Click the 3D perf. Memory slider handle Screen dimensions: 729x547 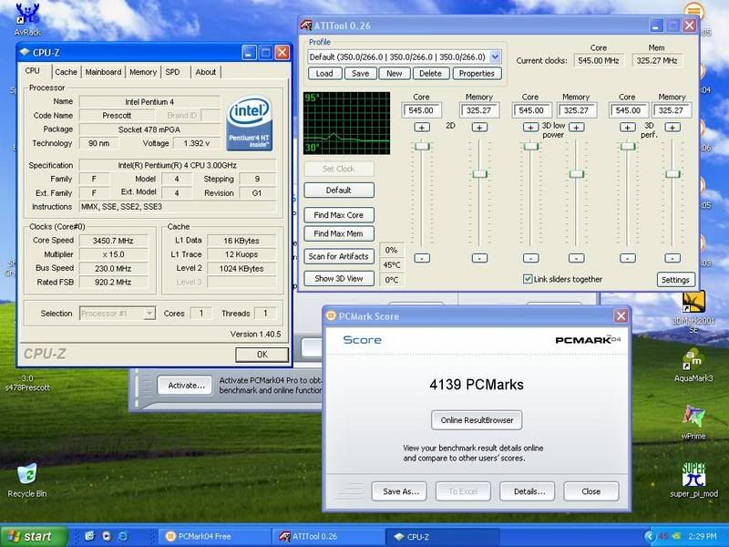[673, 174]
